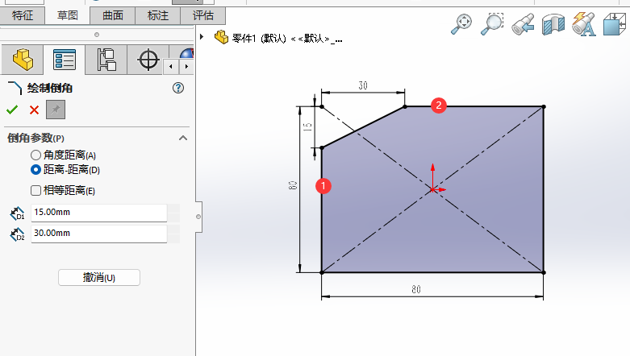Confirm chamfer with green checkmark
This screenshot has width=630, height=356.
pos(12,110)
